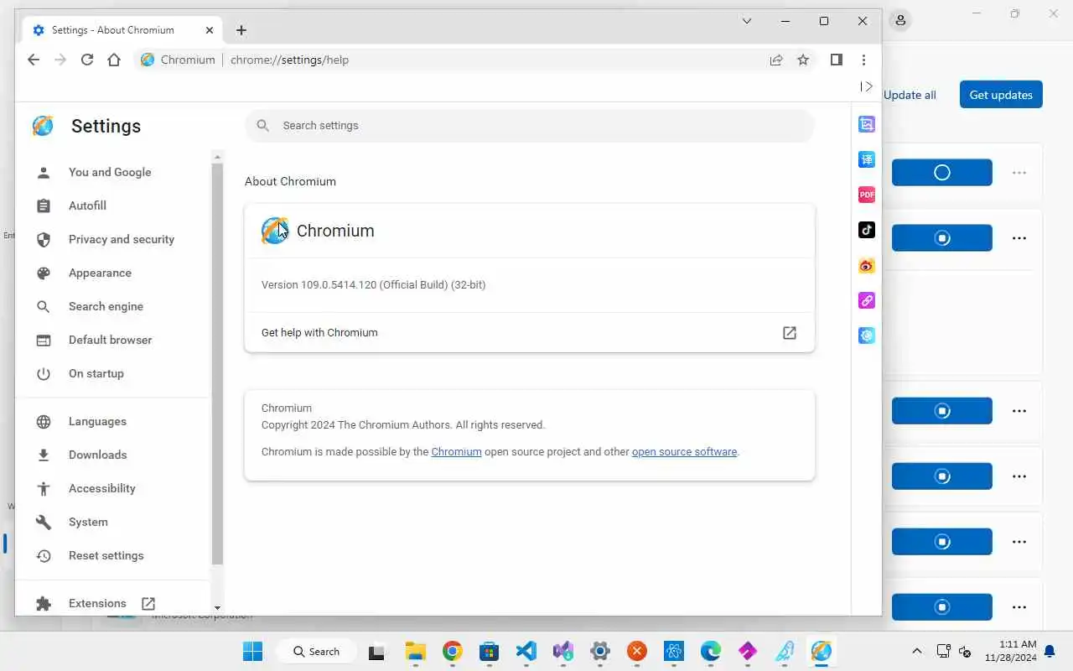Open Microsoft Edge from the taskbar
1073x671 pixels.
[711, 651]
